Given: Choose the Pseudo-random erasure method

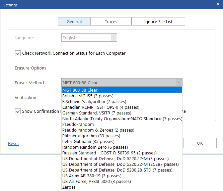Looking at the screenshot, I should click(122, 124).
